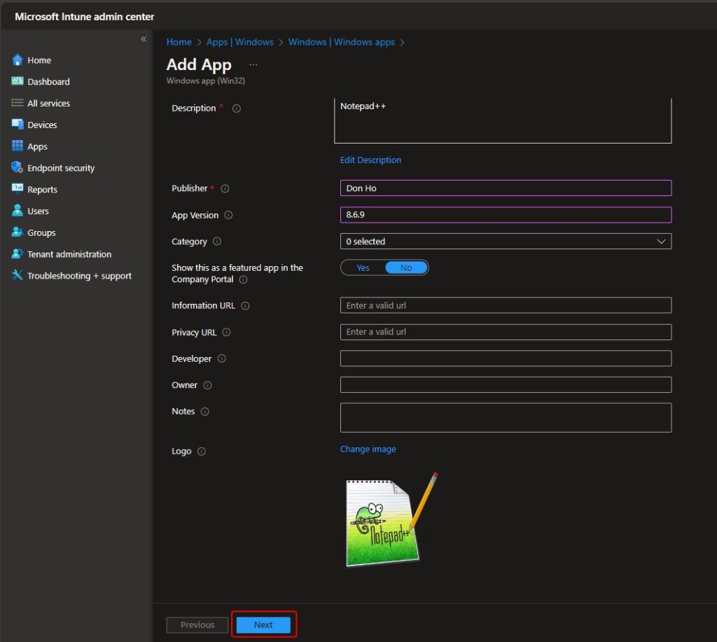The height and width of the screenshot is (642, 717).
Task: Click the Home house icon in sidebar
Action: click(x=18, y=60)
